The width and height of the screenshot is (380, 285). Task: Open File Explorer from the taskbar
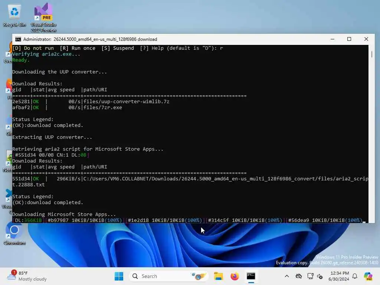pos(218,276)
